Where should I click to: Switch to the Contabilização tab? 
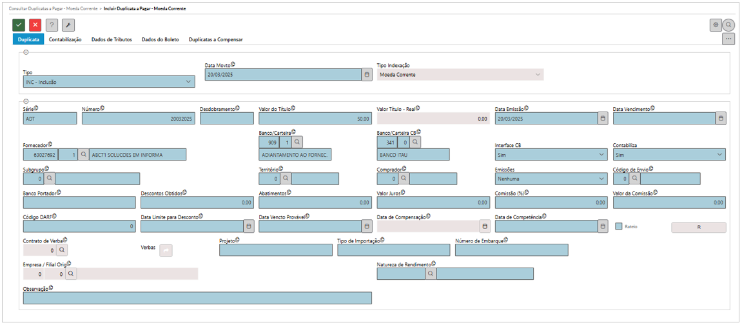(65, 40)
